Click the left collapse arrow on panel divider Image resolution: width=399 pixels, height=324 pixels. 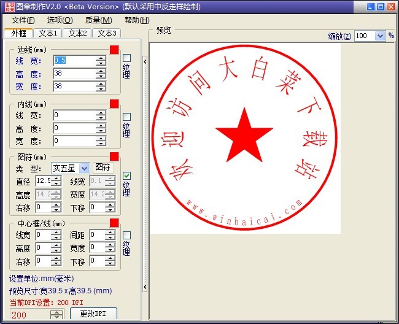[145, 60]
